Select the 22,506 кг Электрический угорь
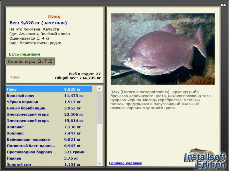This screenshot has height=171, width=229. [x=49, y=115]
